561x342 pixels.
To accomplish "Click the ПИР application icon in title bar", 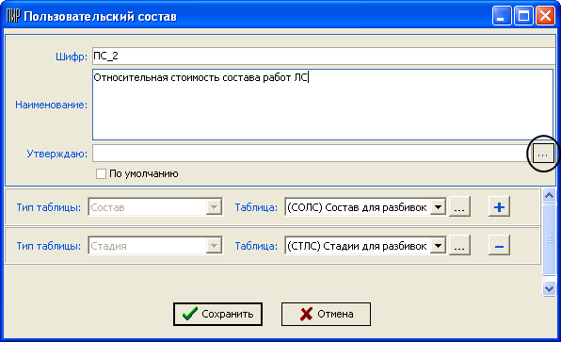I will click(x=13, y=16).
